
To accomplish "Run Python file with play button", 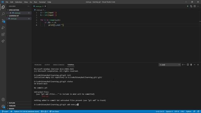I will (x=187, y=6).
